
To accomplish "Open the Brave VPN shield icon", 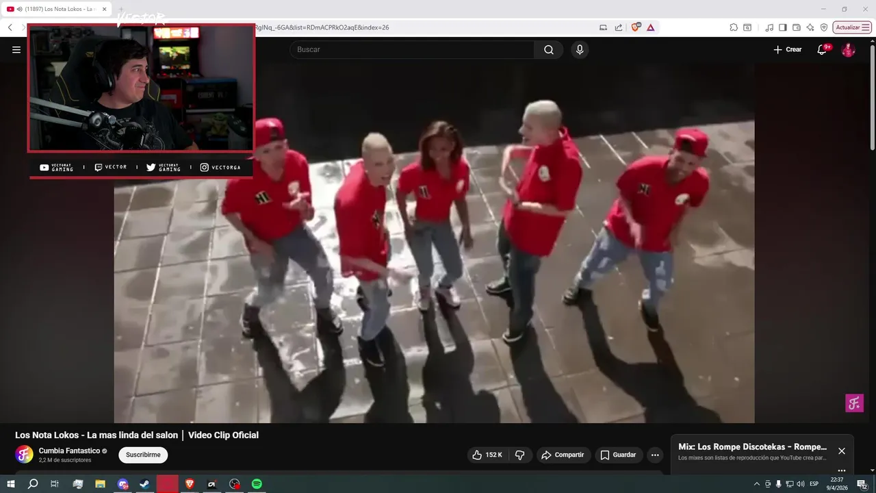I will pyautogui.click(x=824, y=27).
